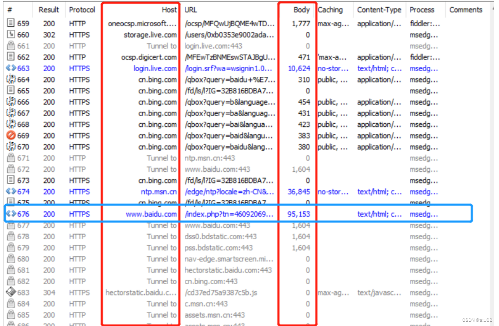Image resolution: width=499 pixels, height=326 pixels.
Task: Click the lock icon of session 661
Action: (11, 45)
